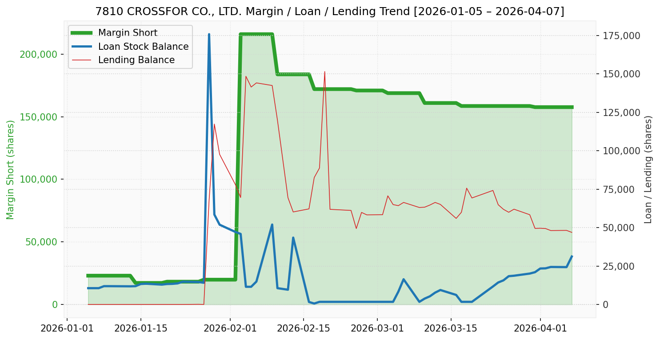Select the 'Margin Short' legend label text
This screenshot has width=660, height=340.
click(128, 33)
